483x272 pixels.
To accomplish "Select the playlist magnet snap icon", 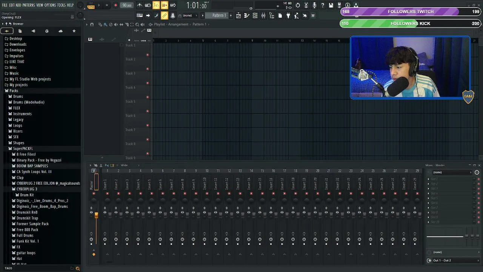I will point(92,24).
